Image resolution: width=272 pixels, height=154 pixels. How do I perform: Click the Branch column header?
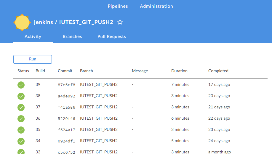pos(87,71)
